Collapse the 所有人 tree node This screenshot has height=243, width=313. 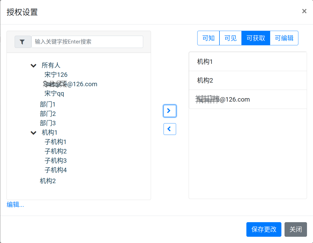point(33,66)
